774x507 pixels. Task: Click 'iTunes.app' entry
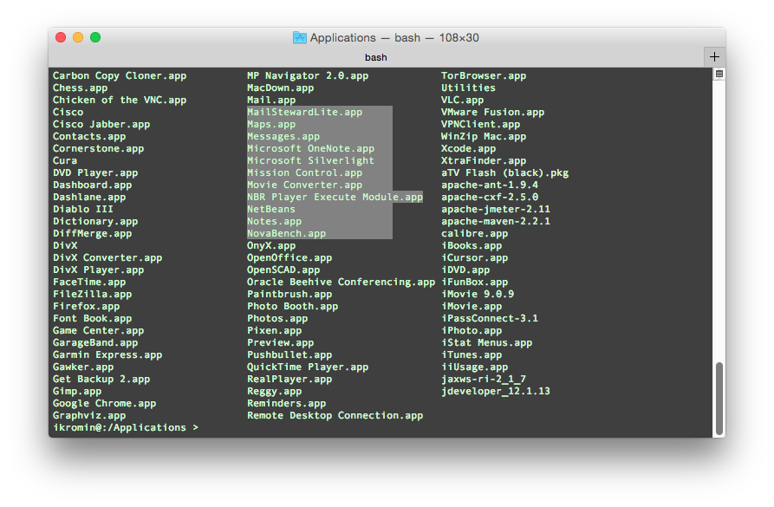(x=472, y=355)
